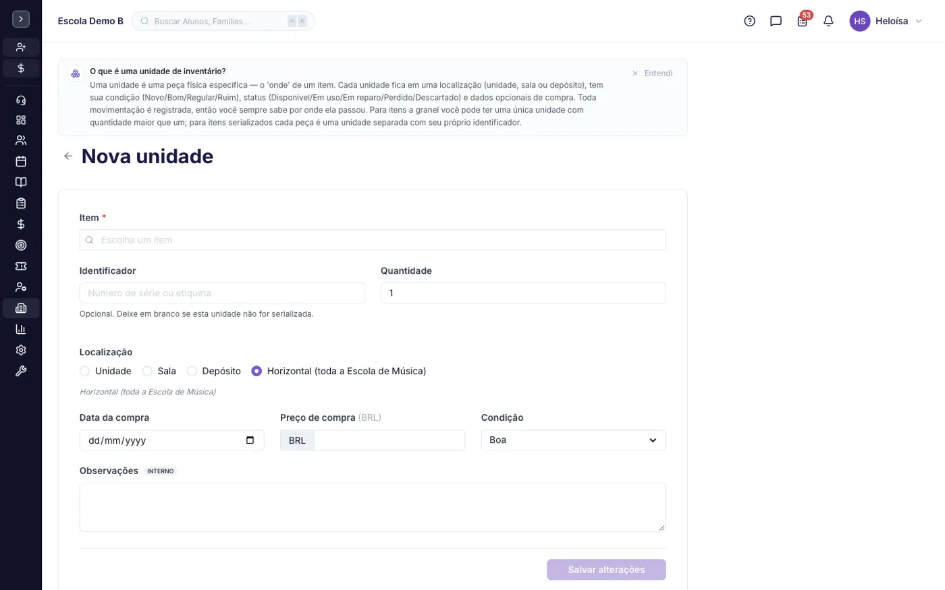
Task: Select the Depósito location radio
Action: [192, 371]
